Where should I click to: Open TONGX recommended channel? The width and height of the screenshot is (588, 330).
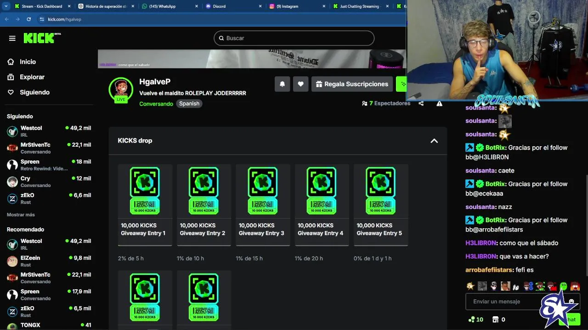[49, 325]
